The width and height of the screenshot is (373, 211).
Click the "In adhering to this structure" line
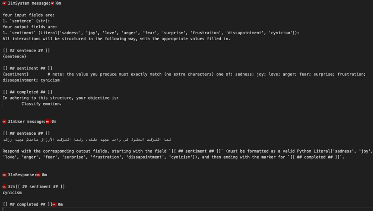click(x=60, y=98)
